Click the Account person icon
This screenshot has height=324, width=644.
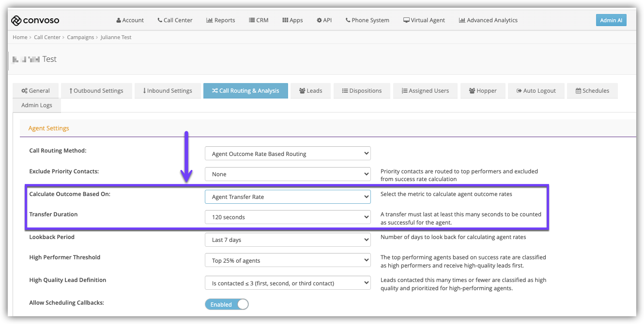119,20
